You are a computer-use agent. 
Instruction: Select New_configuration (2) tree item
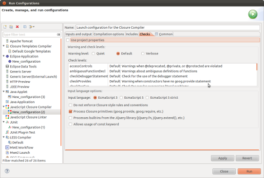(28, 112)
